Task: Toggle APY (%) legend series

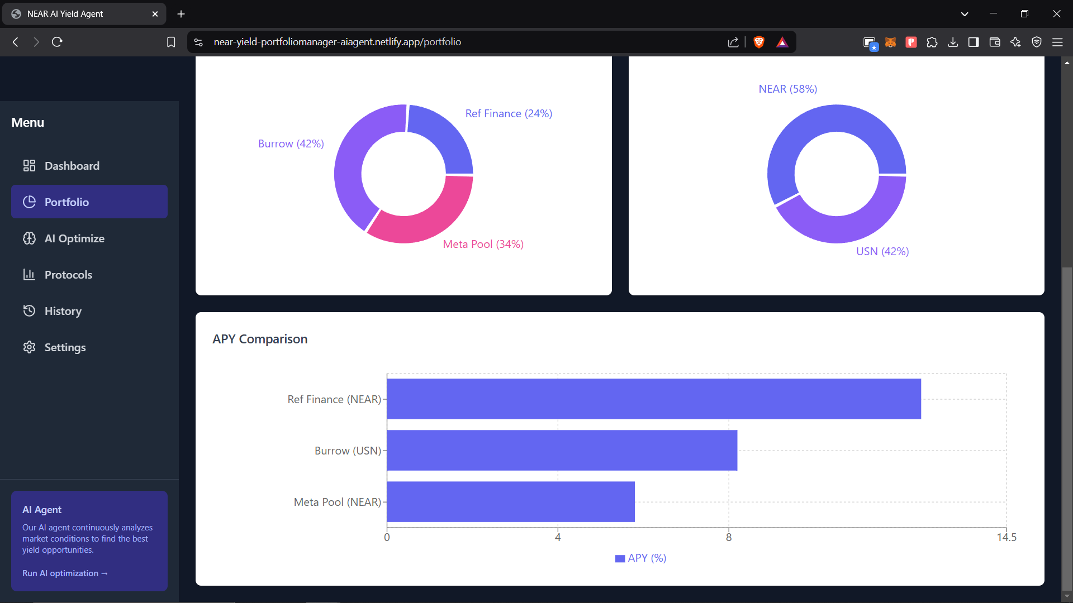Action: (640, 558)
